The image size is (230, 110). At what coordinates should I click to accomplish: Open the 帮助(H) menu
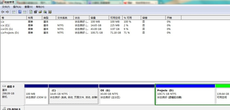40,7
